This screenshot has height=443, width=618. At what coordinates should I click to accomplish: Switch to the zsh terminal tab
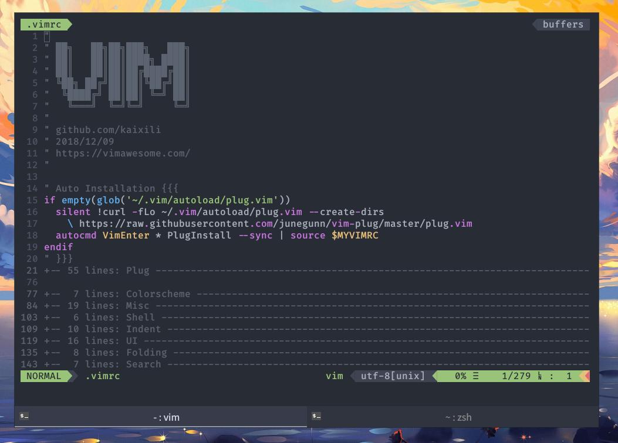pos(453,417)
